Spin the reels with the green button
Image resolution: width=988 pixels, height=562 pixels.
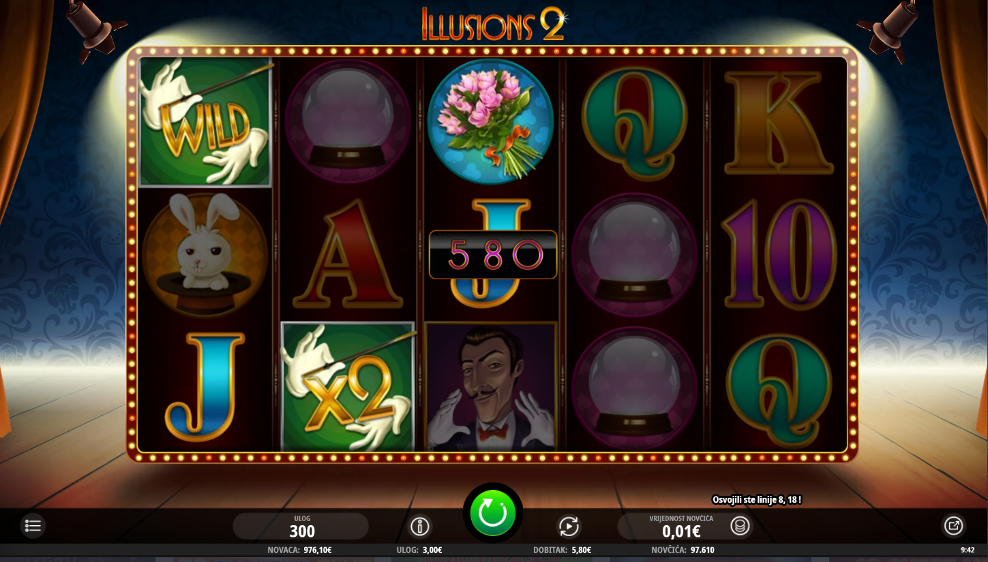tap(492, 513)
